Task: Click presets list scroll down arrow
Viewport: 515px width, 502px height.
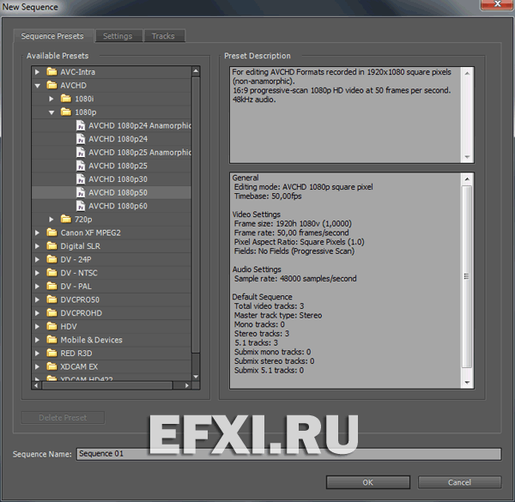Action: pyautogui.click(x=196, y=377)
